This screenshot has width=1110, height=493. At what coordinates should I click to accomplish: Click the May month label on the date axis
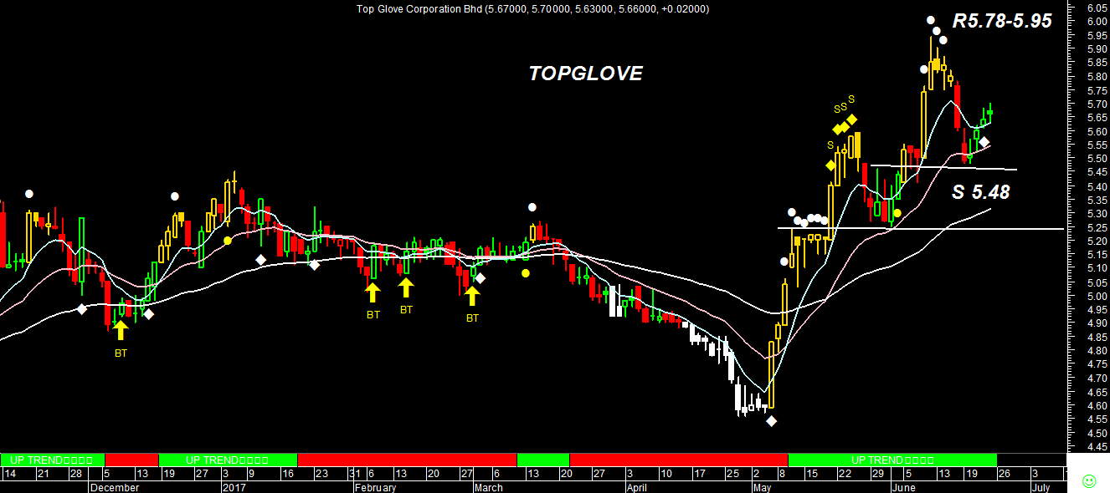point(762,487)
